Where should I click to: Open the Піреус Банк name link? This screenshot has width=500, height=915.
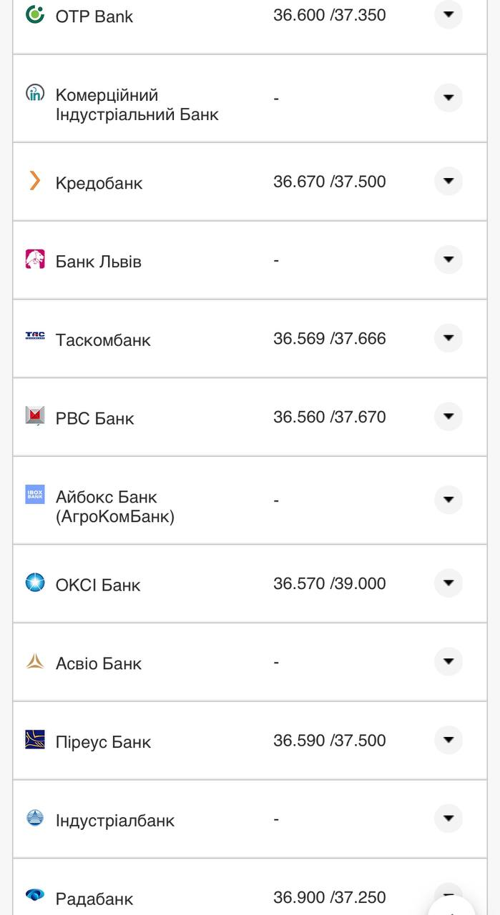[x=103, y=742]
